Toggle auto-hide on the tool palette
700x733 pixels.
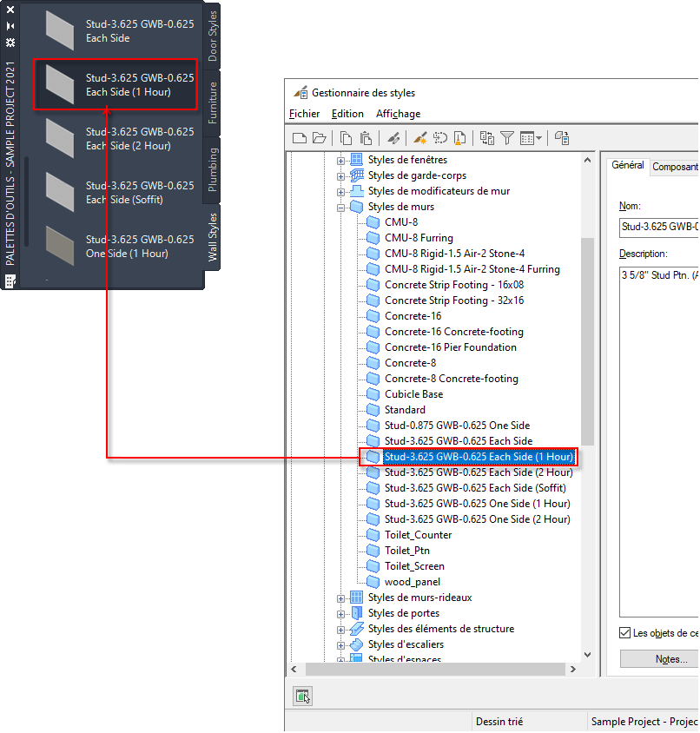[10, 26]
